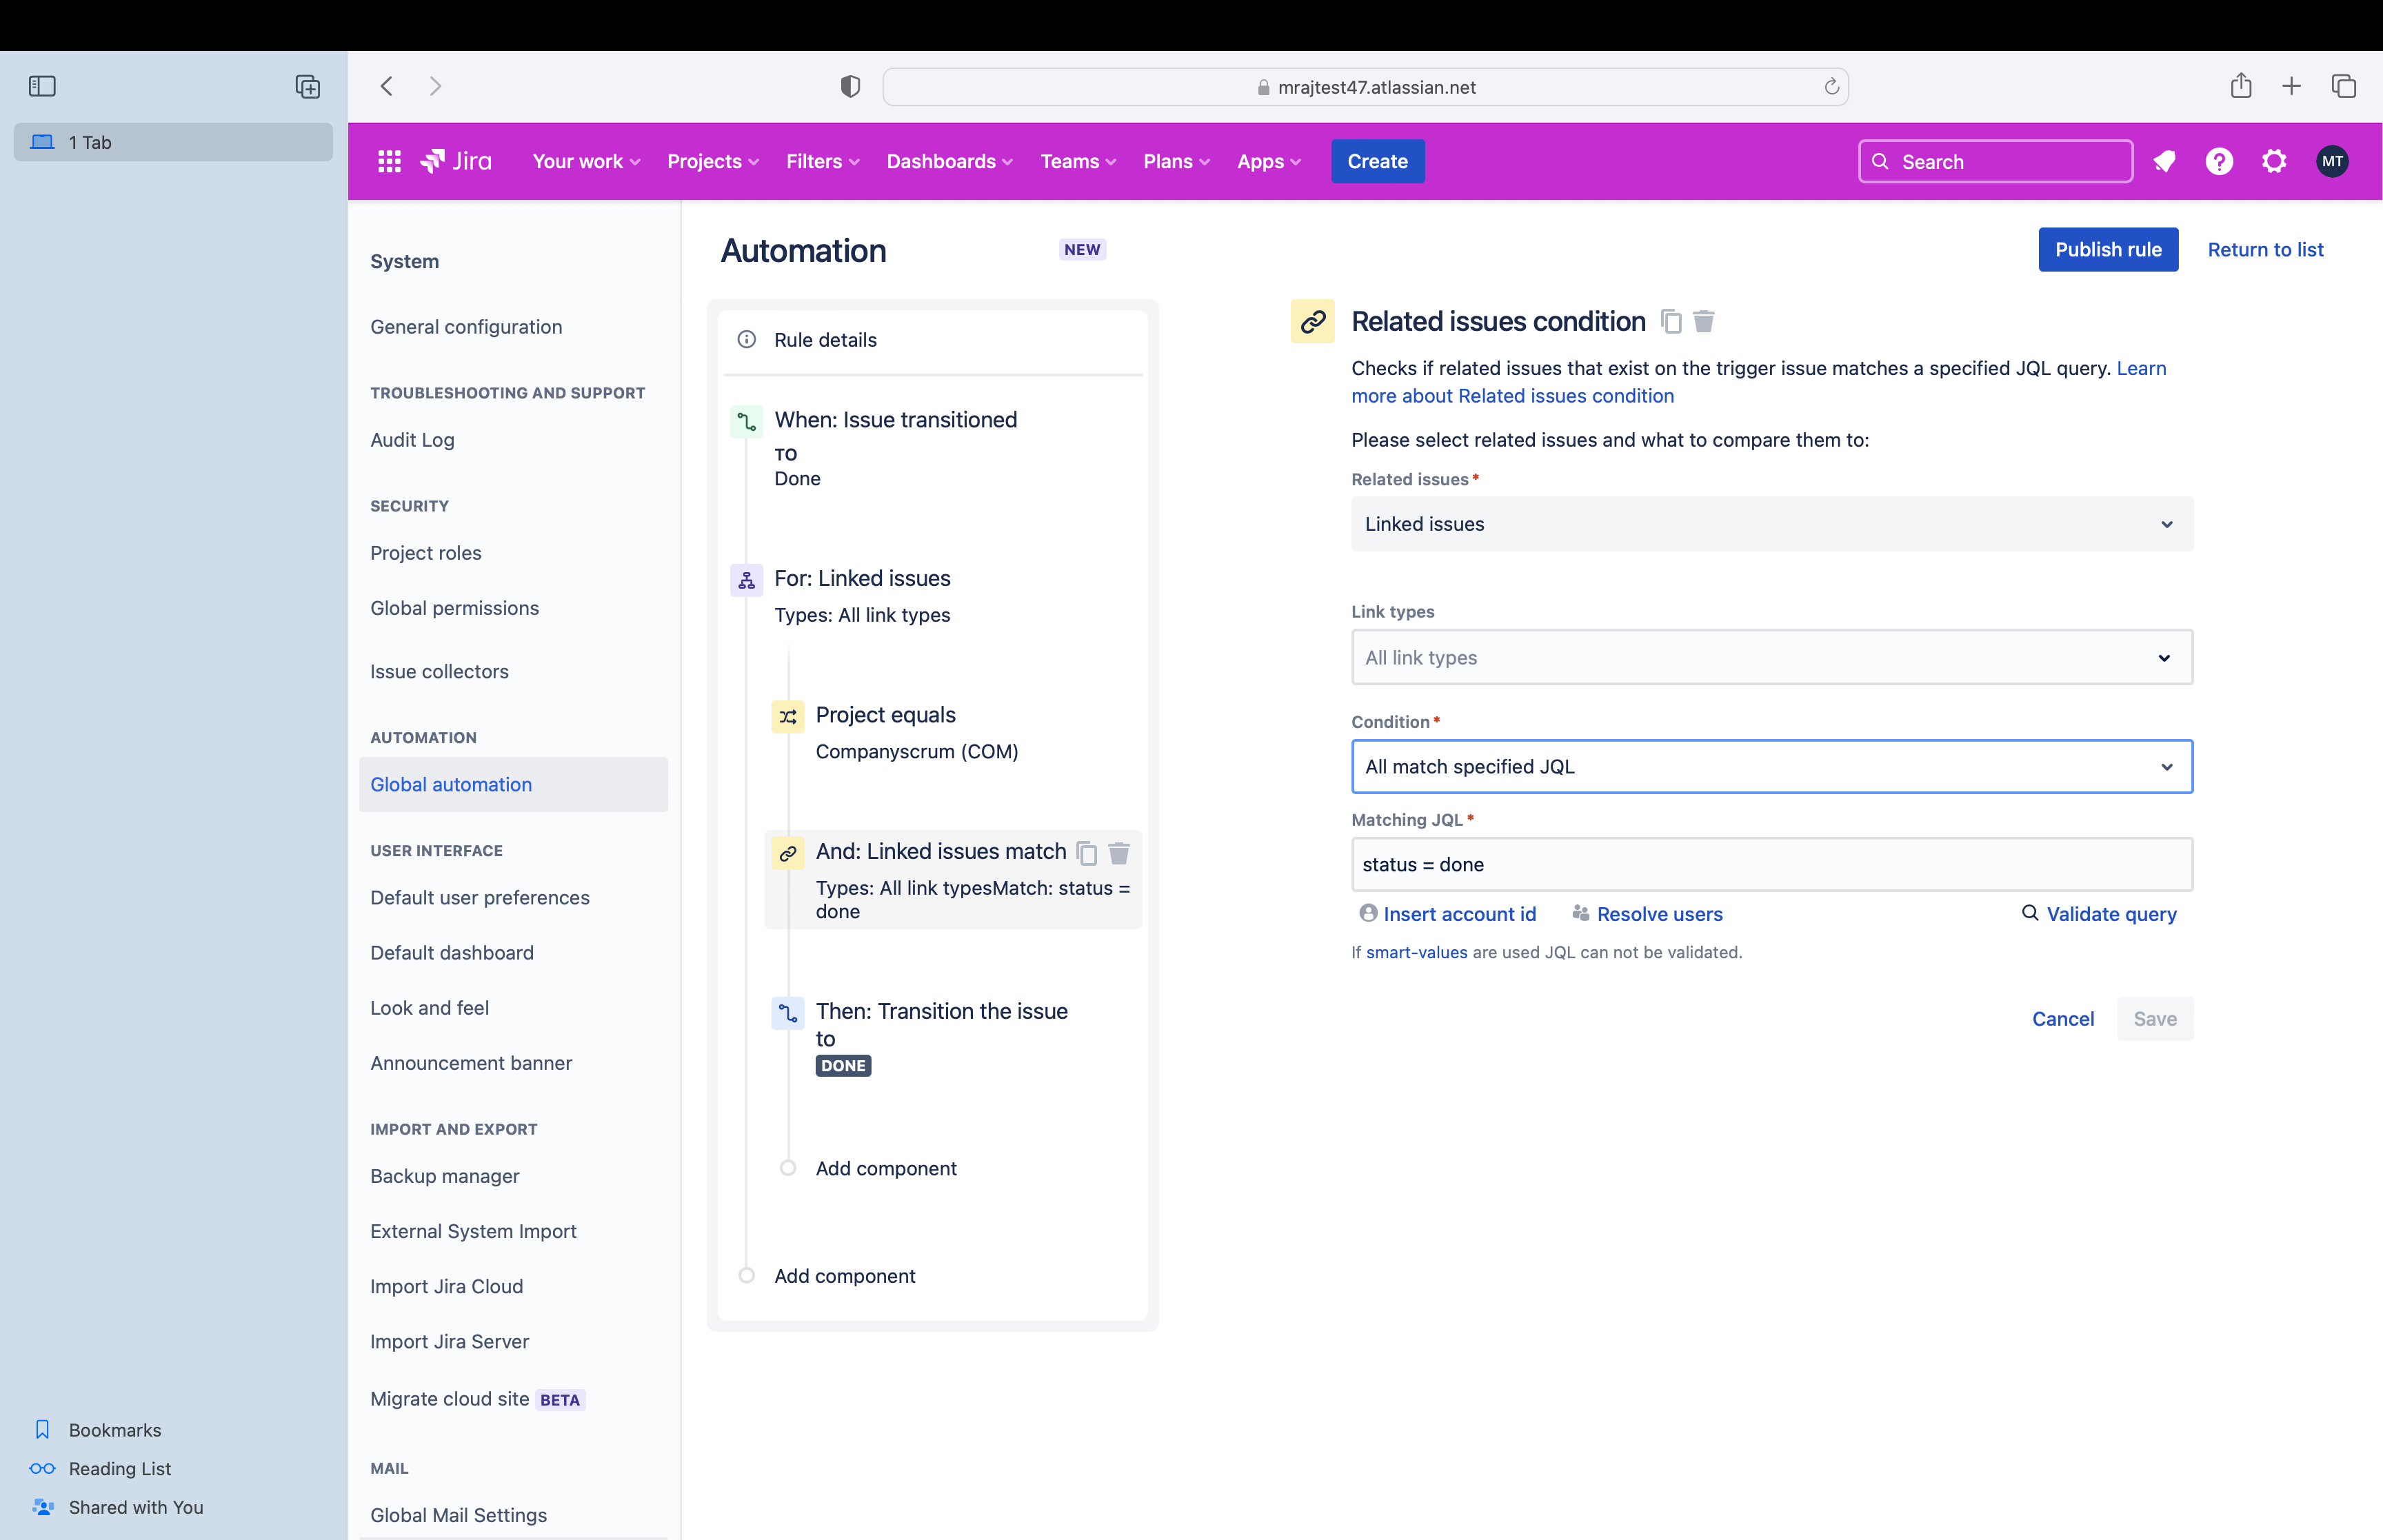Select Global automation in the sidebar
The width and height of the screenshot is (2383, 1540).
[451, 784]
